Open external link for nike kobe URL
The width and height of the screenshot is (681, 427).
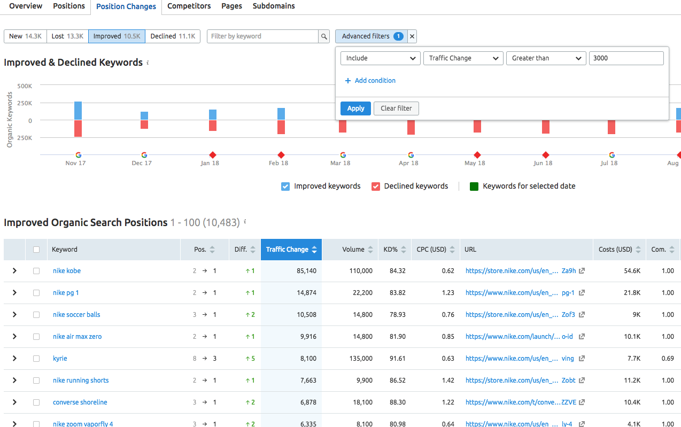click(582, 271)
